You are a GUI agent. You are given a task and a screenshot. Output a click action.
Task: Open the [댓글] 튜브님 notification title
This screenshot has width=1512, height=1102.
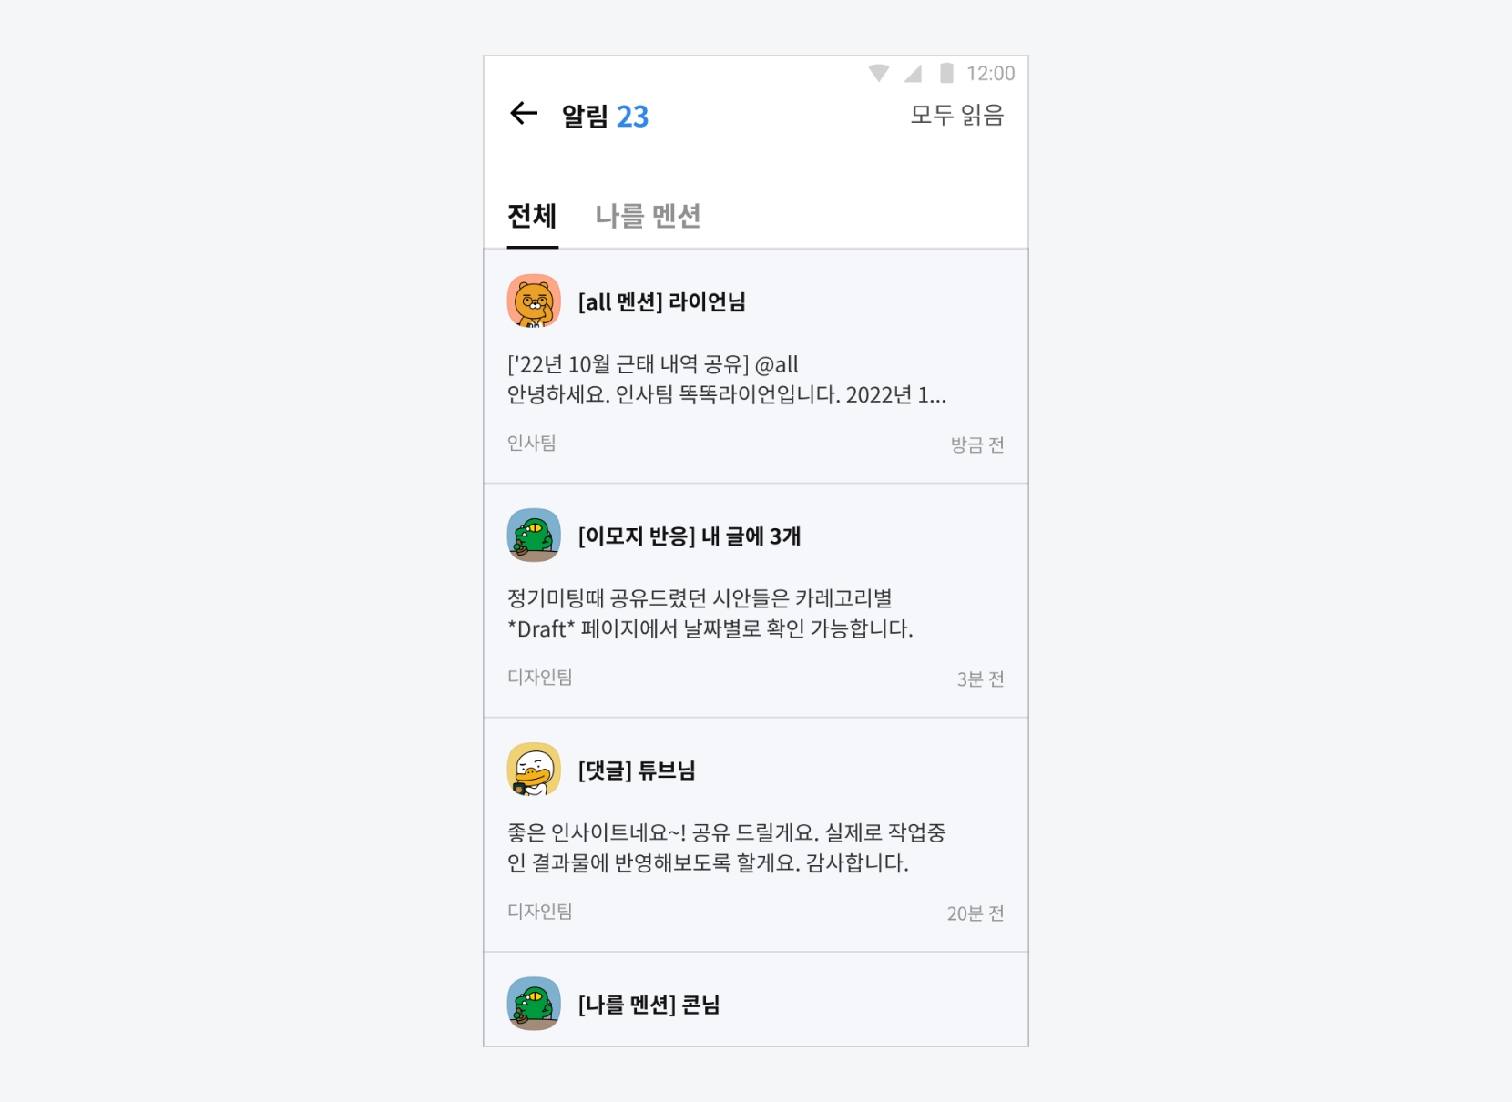point(637,770)
